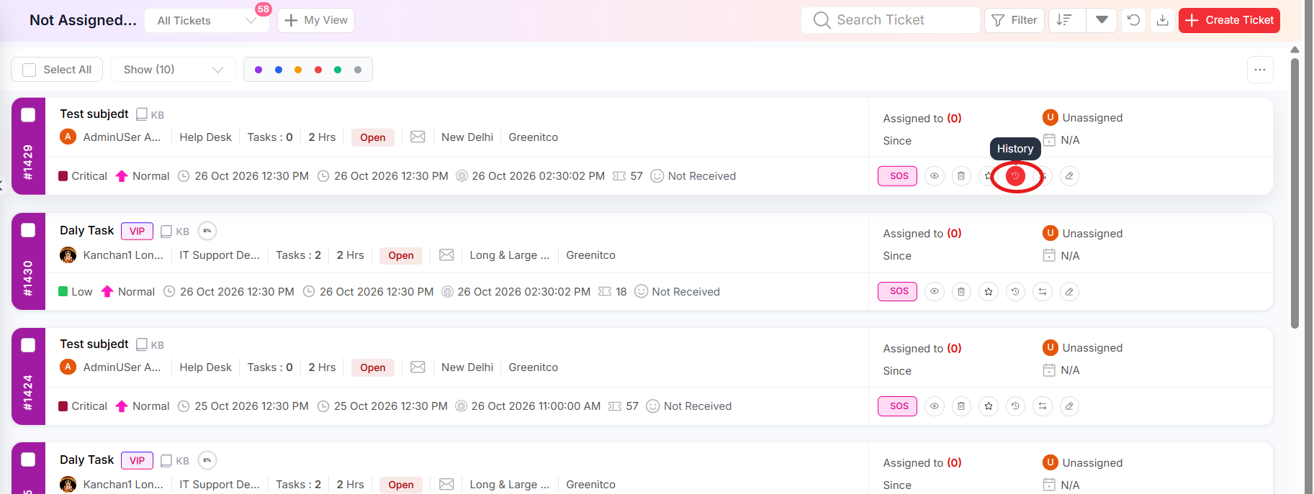
Task: Open the Filter panel
Action: click(1014, 20)
